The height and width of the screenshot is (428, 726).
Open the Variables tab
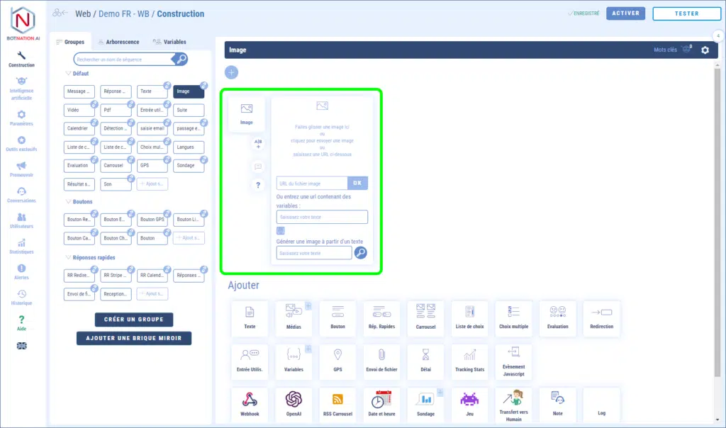(x=170, y=42)
